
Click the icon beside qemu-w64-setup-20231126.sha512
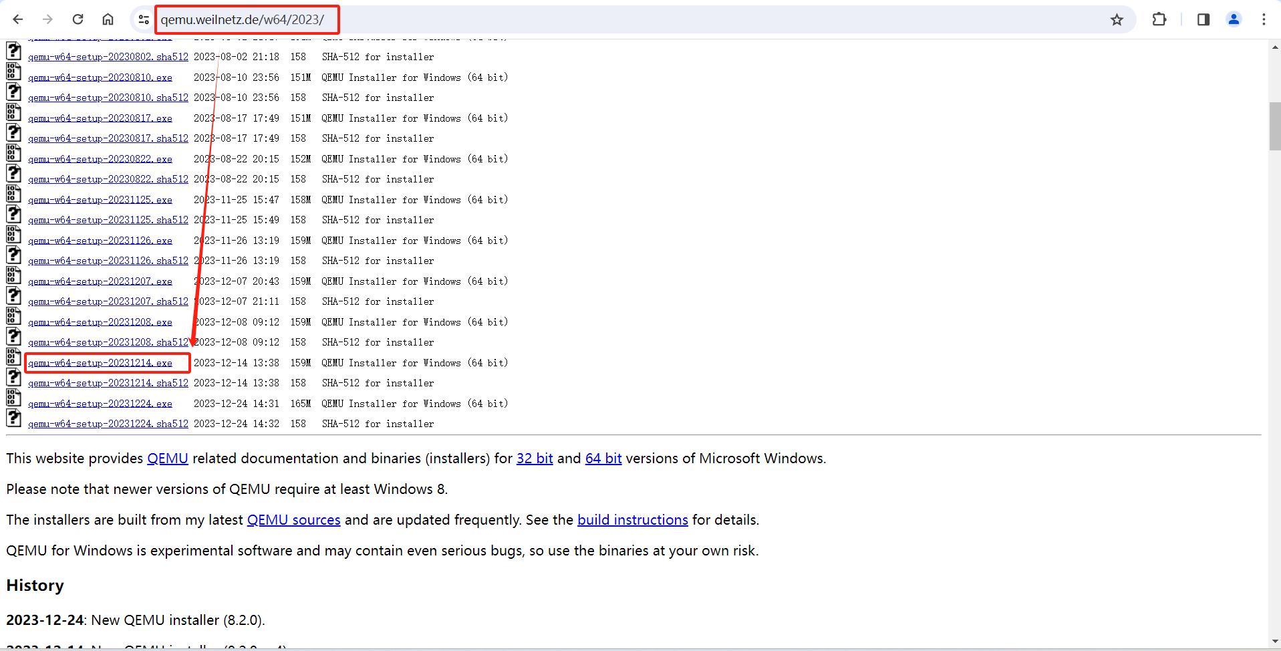tap(13, 255)
